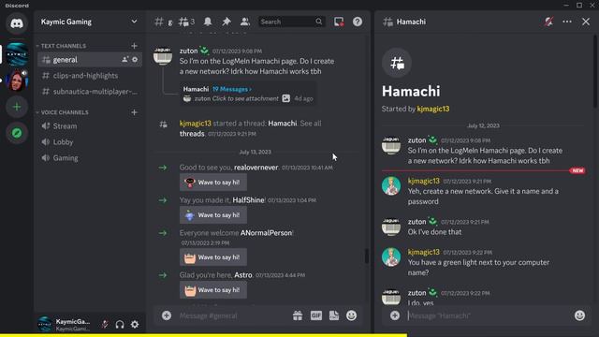Open sticker picker in general chat
Image resolution: width=599 pixels, height=337 pixels.
(x=334, y=315)
